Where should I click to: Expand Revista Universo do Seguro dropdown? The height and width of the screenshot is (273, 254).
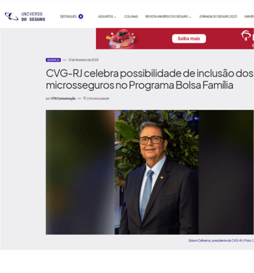pyautogui.click(x=168, y=16)
